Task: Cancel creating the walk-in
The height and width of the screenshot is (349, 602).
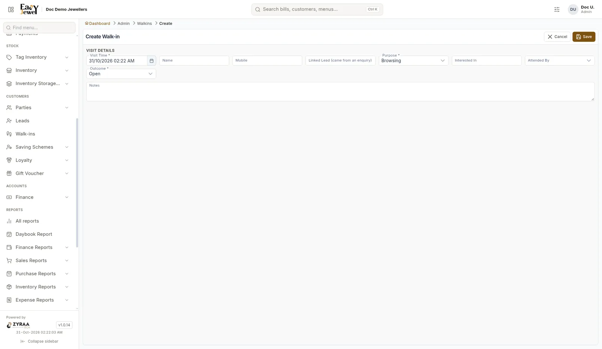Action: [x=557, y=37]
